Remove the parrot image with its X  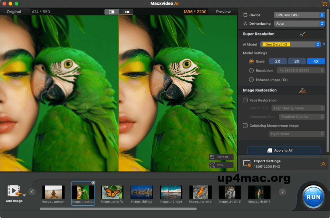click(93, 183)
